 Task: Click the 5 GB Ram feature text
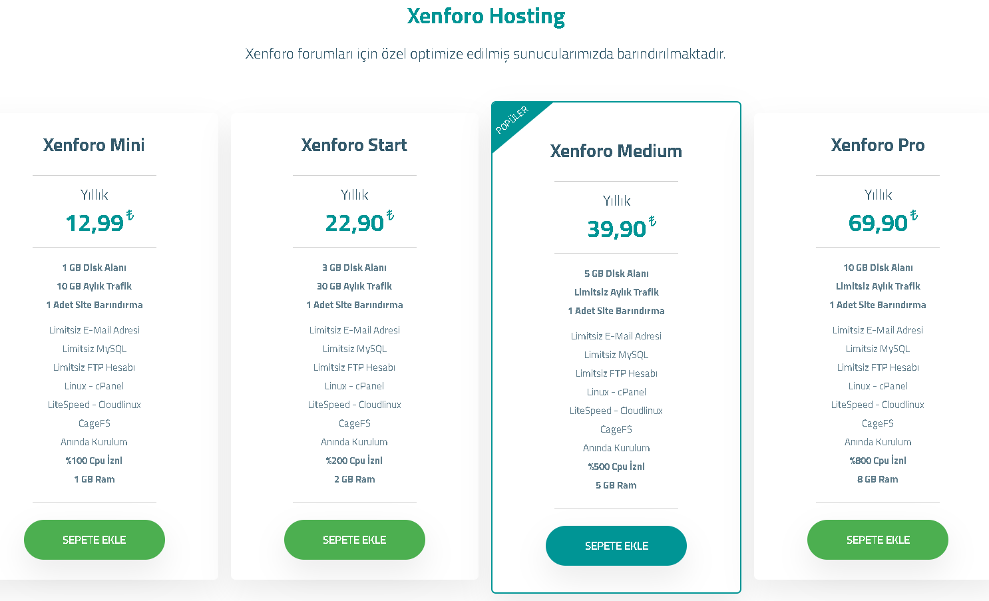(616, 485)
